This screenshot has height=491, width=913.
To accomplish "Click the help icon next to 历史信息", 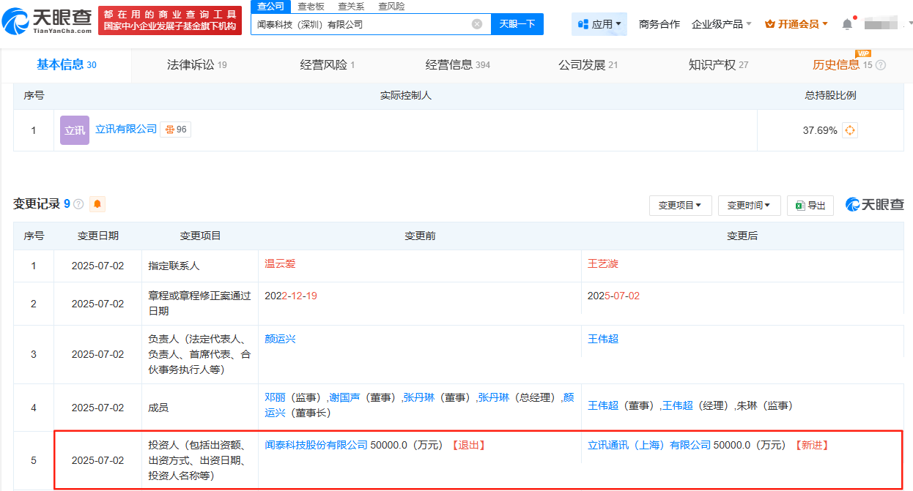I will [x=881, y=65].
